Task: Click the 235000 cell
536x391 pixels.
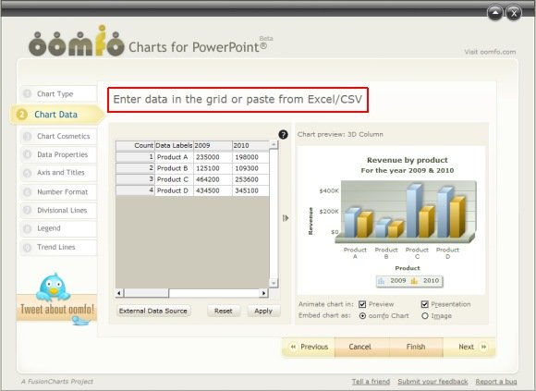Action: (213, 157)
